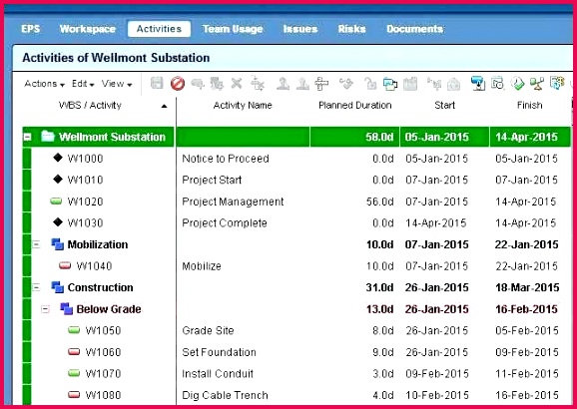Collapse the Below Grade WBS node

pos(45,309)
